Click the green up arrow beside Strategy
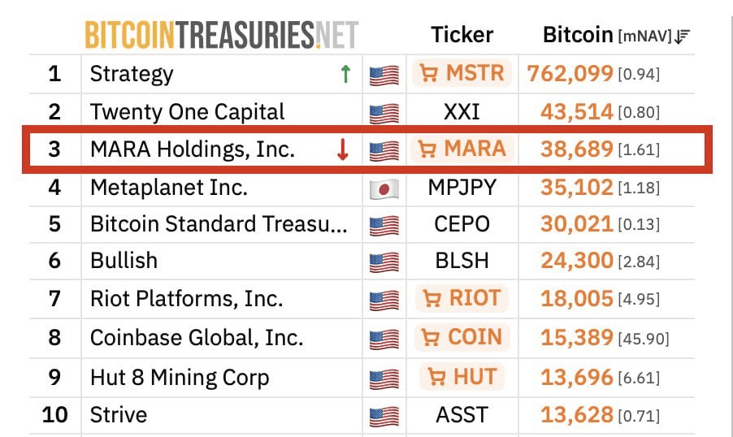 pos(345,75)
